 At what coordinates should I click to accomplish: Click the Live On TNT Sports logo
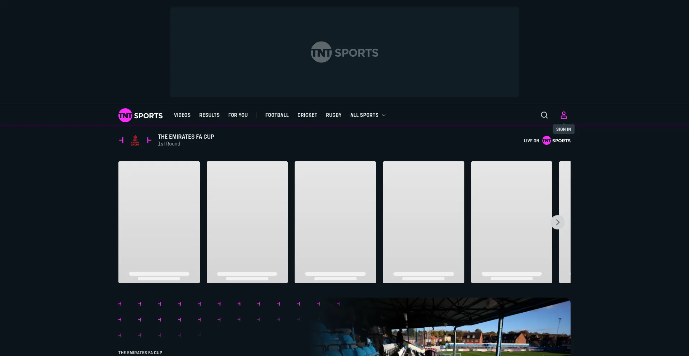pyautogui.click(x=556, y=141)
